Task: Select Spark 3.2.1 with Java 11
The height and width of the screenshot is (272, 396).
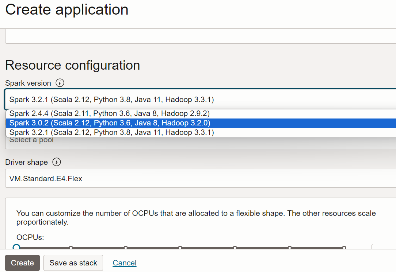Action: point(110,132)
